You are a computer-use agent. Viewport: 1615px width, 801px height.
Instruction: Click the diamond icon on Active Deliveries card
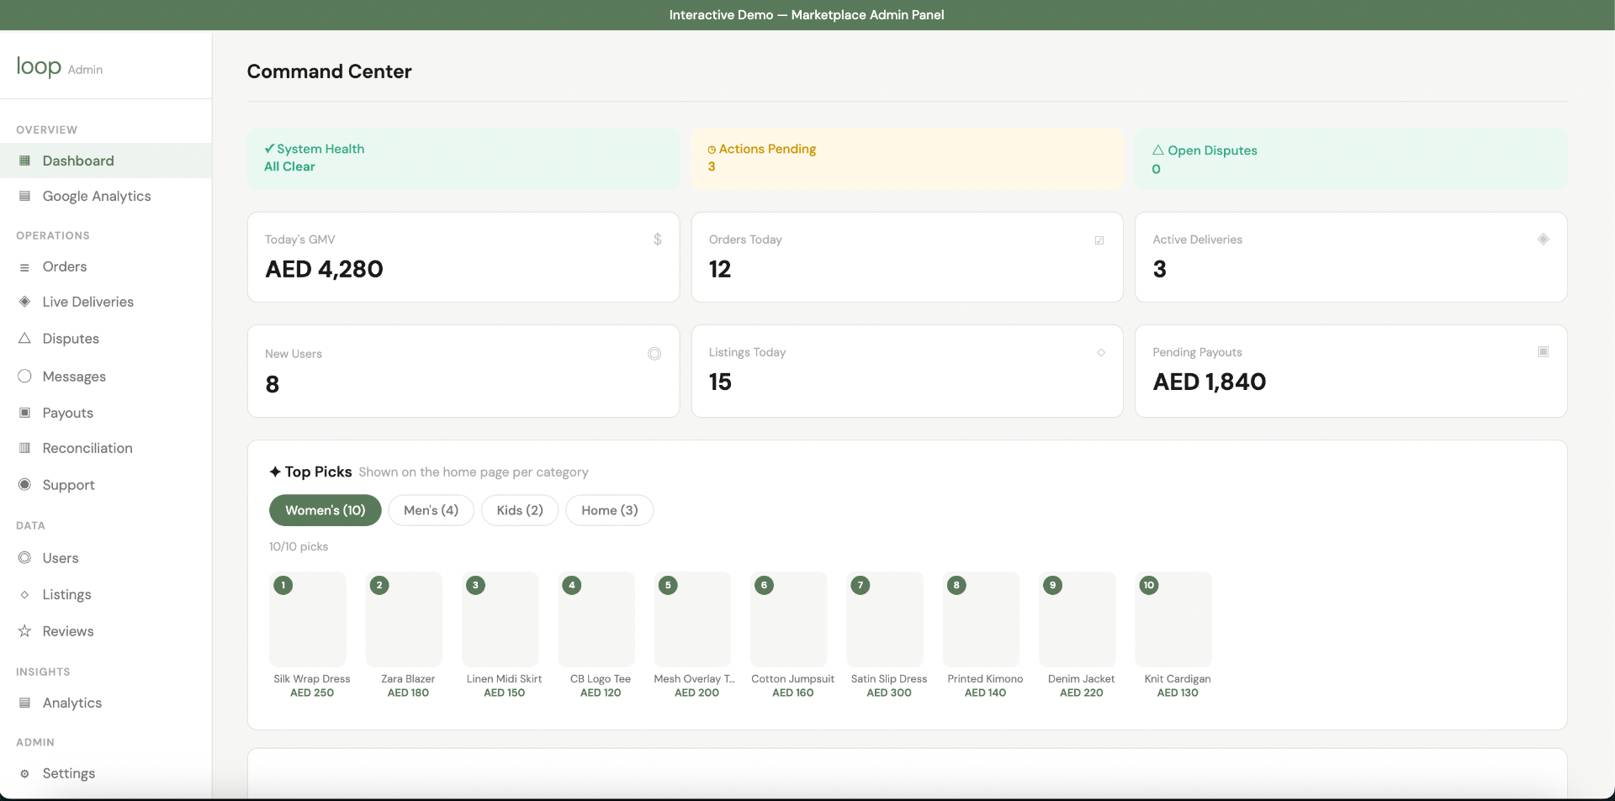coord(1544,240)
